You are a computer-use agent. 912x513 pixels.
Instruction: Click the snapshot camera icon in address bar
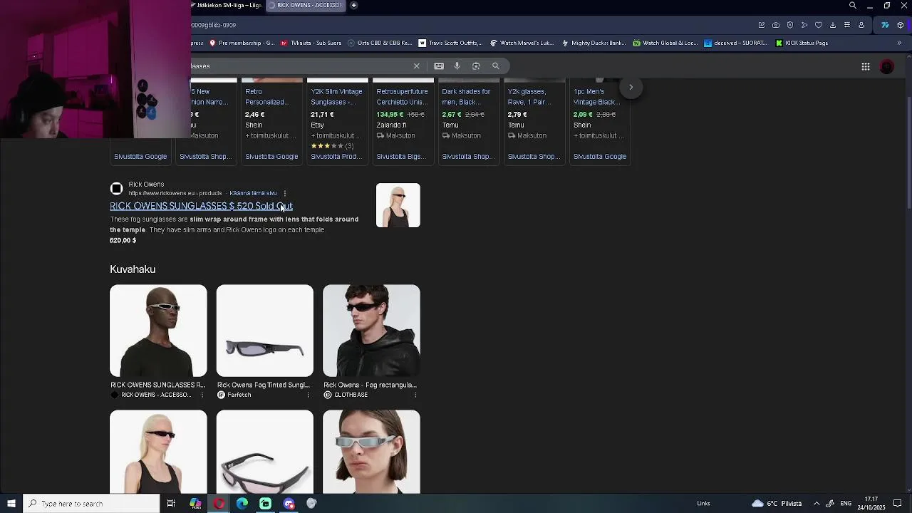[776, 25]
